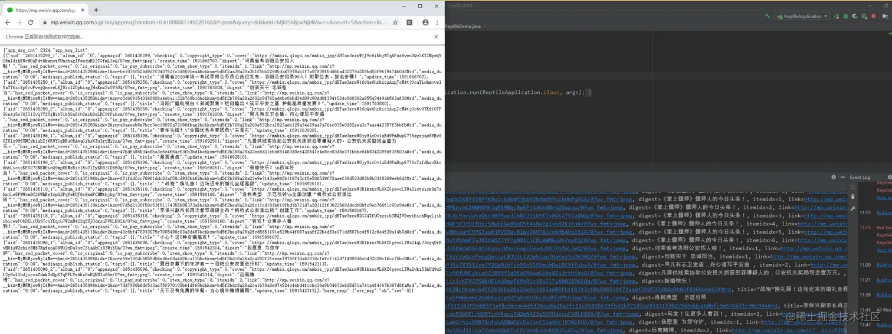Rerun ReptileApplication in IDEA
Screen dimensions: 892x334
pos(837,16)
